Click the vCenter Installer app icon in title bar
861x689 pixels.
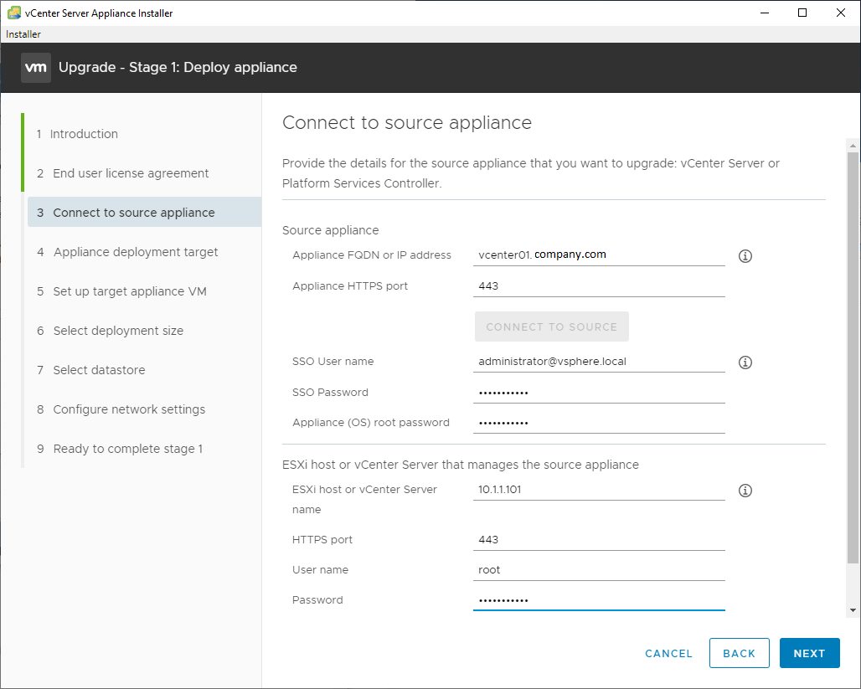click(13, 13)
